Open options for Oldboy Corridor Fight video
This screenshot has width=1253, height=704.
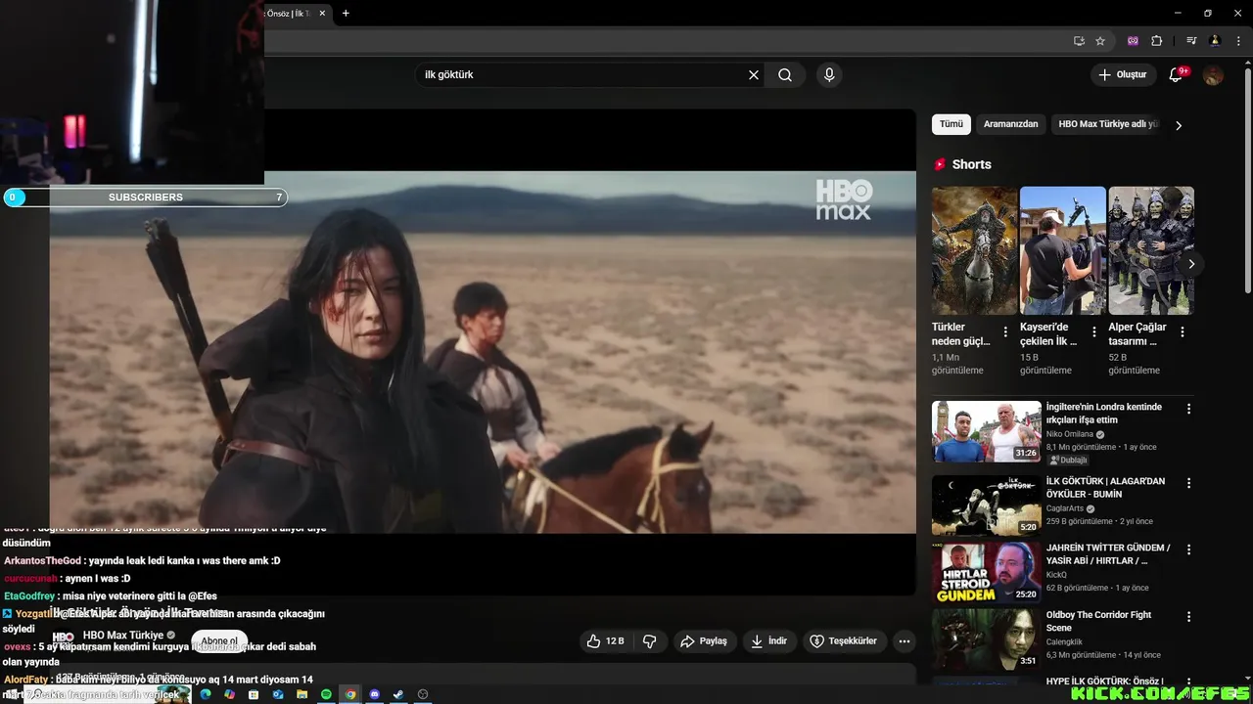click(1189, 617)
